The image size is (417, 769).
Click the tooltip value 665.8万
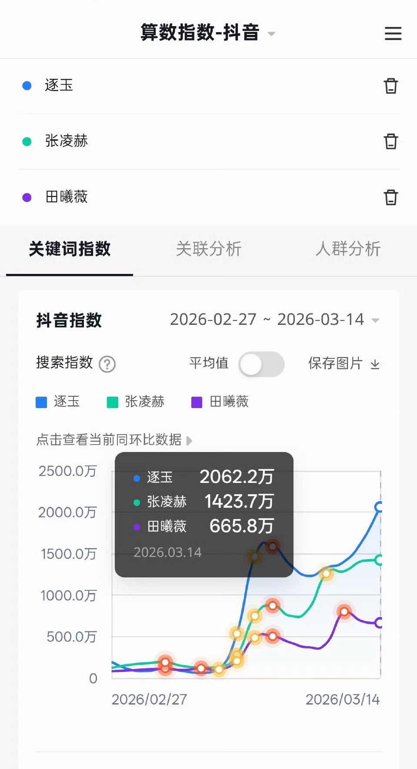(x=242, y=526)
